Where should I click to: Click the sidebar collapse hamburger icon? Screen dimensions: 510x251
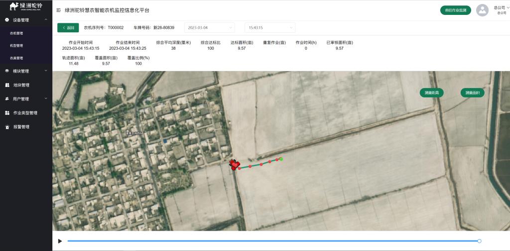(59, 10)
